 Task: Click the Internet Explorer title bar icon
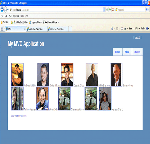1,3
